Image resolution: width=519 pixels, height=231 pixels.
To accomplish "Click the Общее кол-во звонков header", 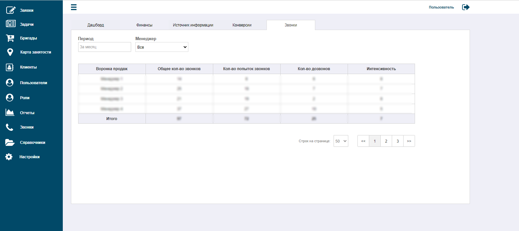I will tap(179, 69).
